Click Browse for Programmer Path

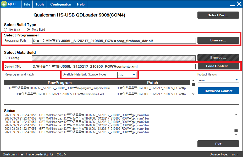(218, 40)
